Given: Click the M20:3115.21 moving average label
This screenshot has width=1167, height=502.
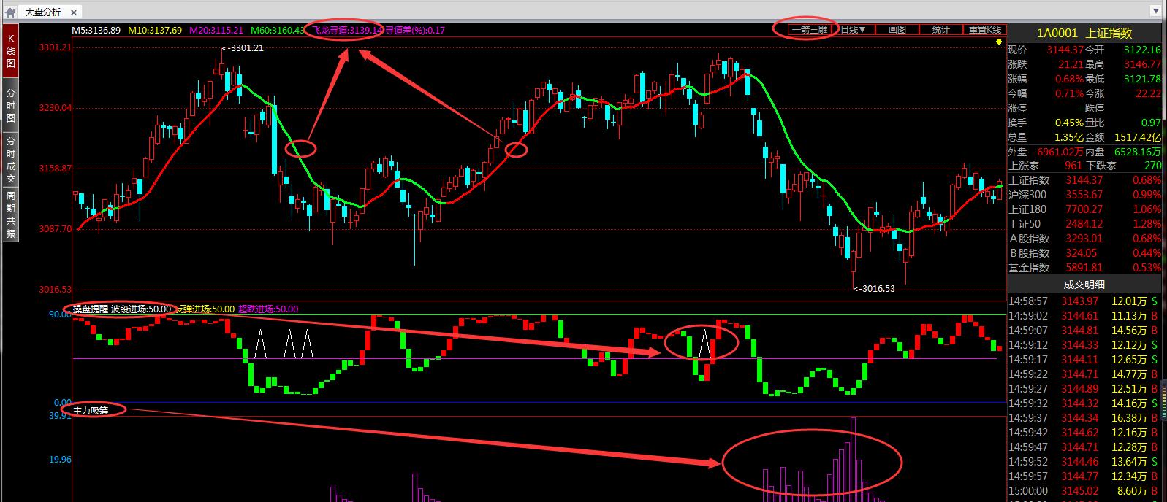Looking at the screenshot, I should pos(216,30).
